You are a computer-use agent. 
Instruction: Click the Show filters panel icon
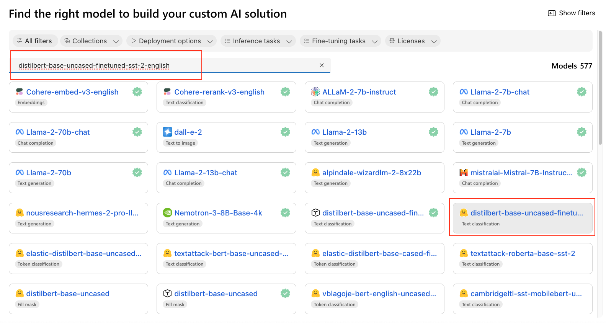point(552,13)
